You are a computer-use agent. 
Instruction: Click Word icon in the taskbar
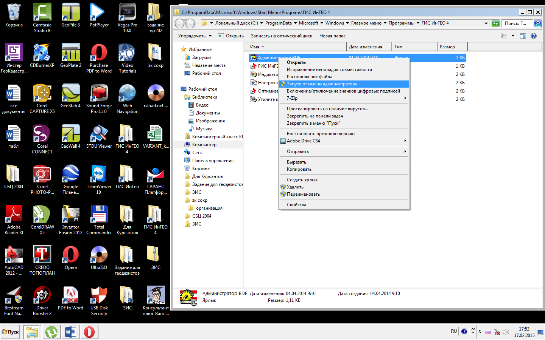tap(70, 332)
